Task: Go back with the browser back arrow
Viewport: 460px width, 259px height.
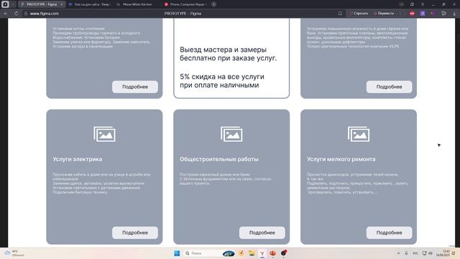Action: pyautogui.click(x=6, y=14)
